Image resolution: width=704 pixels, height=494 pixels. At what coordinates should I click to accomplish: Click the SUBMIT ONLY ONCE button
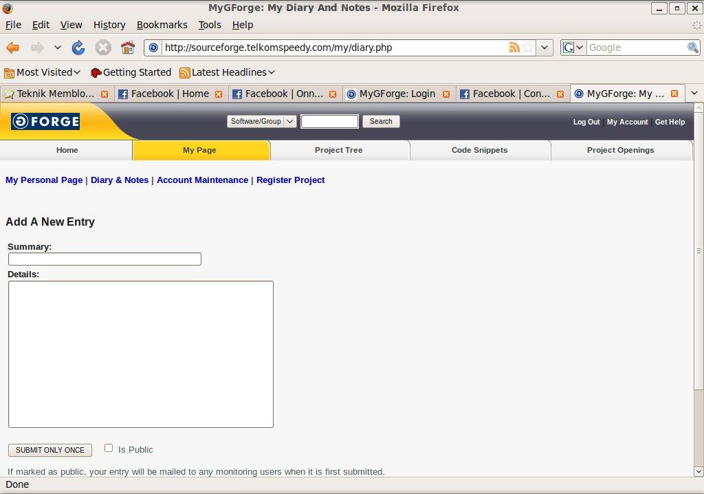click(x=49, y=450)
